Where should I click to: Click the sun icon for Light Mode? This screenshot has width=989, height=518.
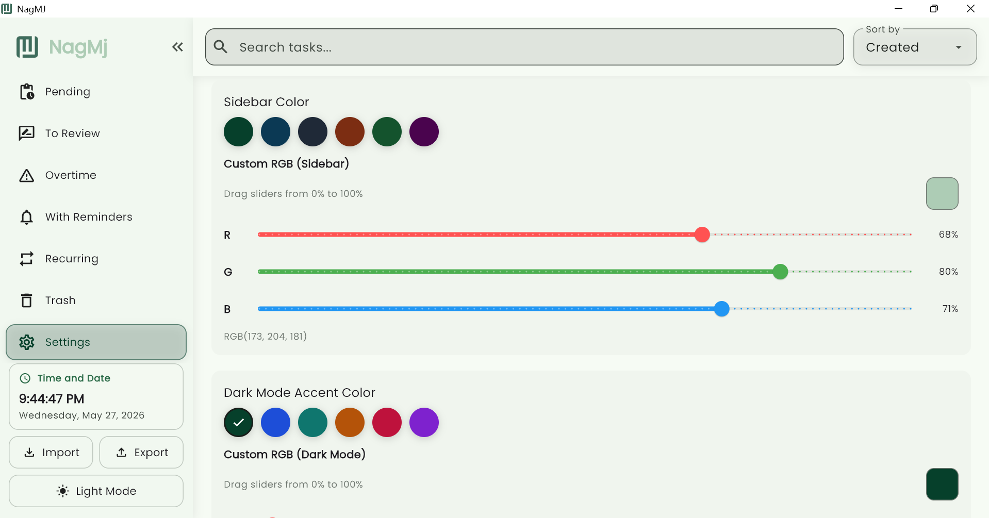click(63, 491)
